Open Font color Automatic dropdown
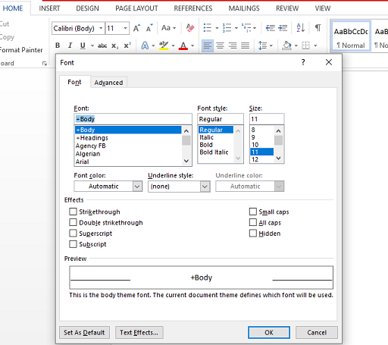Screen dimensions: 388x345 click(137, 187)
